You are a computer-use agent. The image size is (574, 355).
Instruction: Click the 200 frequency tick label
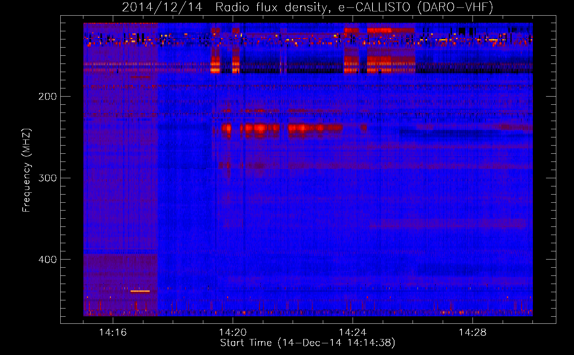(48, 97)
